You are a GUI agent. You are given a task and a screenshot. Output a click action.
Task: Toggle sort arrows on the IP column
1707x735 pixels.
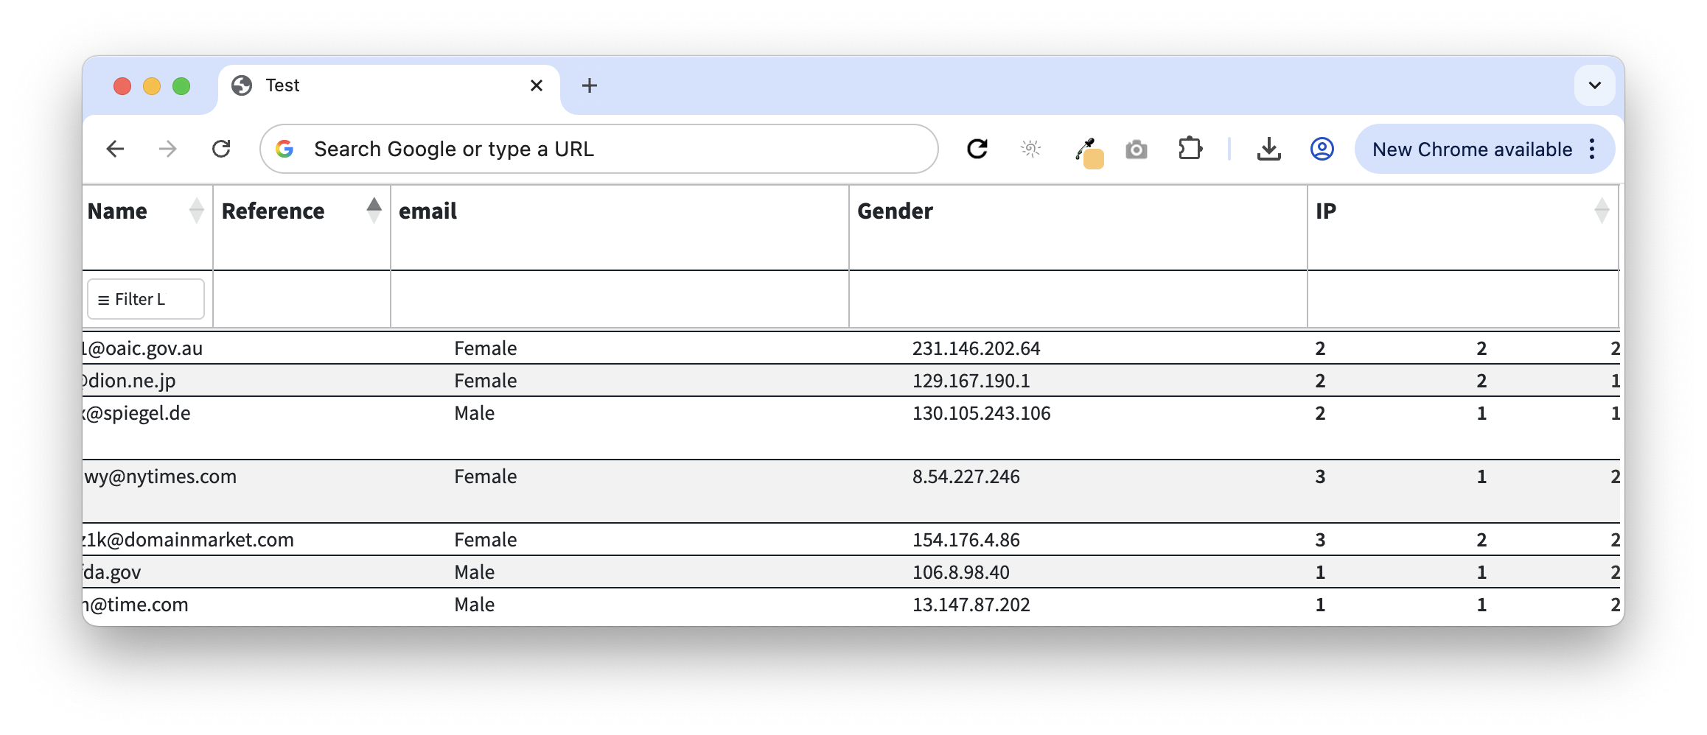1601,211
